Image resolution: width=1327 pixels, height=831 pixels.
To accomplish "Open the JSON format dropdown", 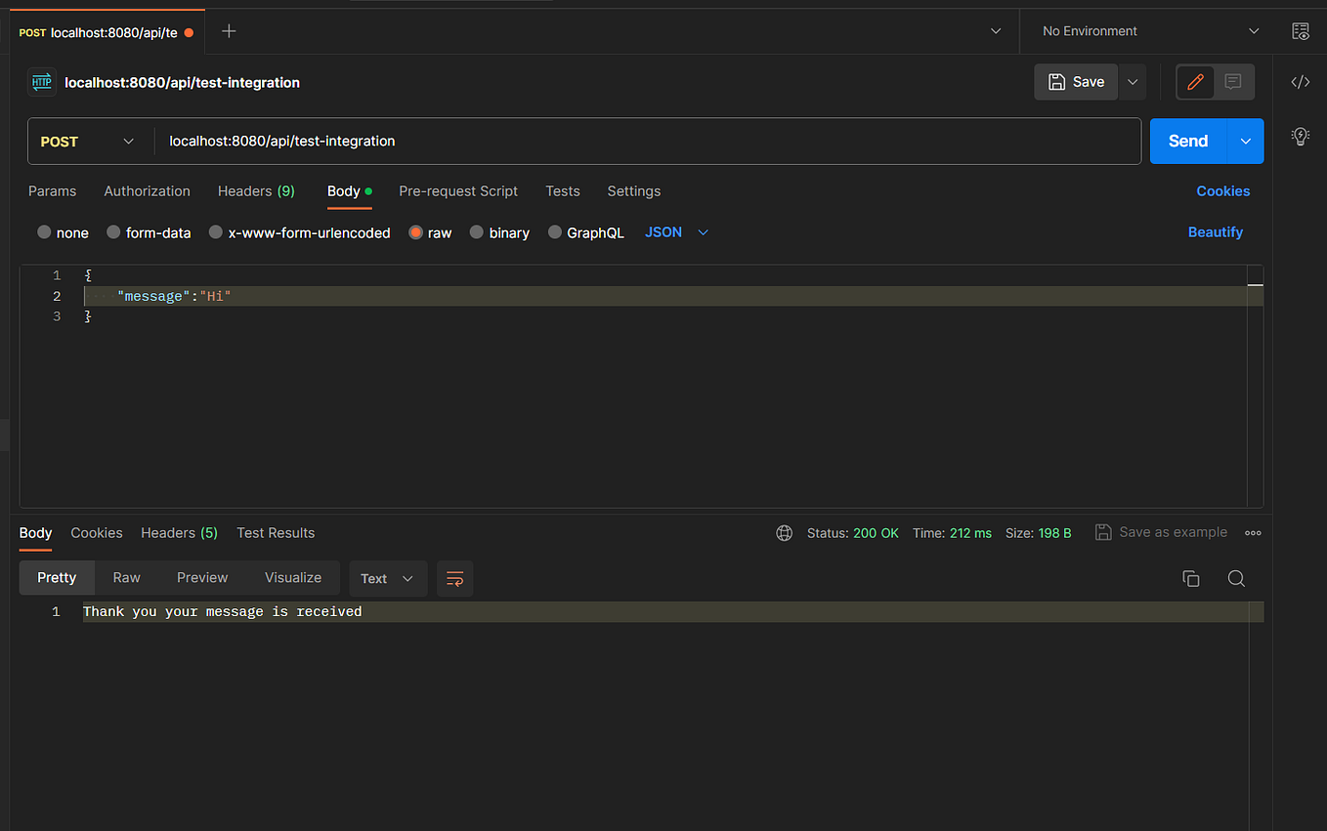I will pyautogui.click(x=676, y=232).
